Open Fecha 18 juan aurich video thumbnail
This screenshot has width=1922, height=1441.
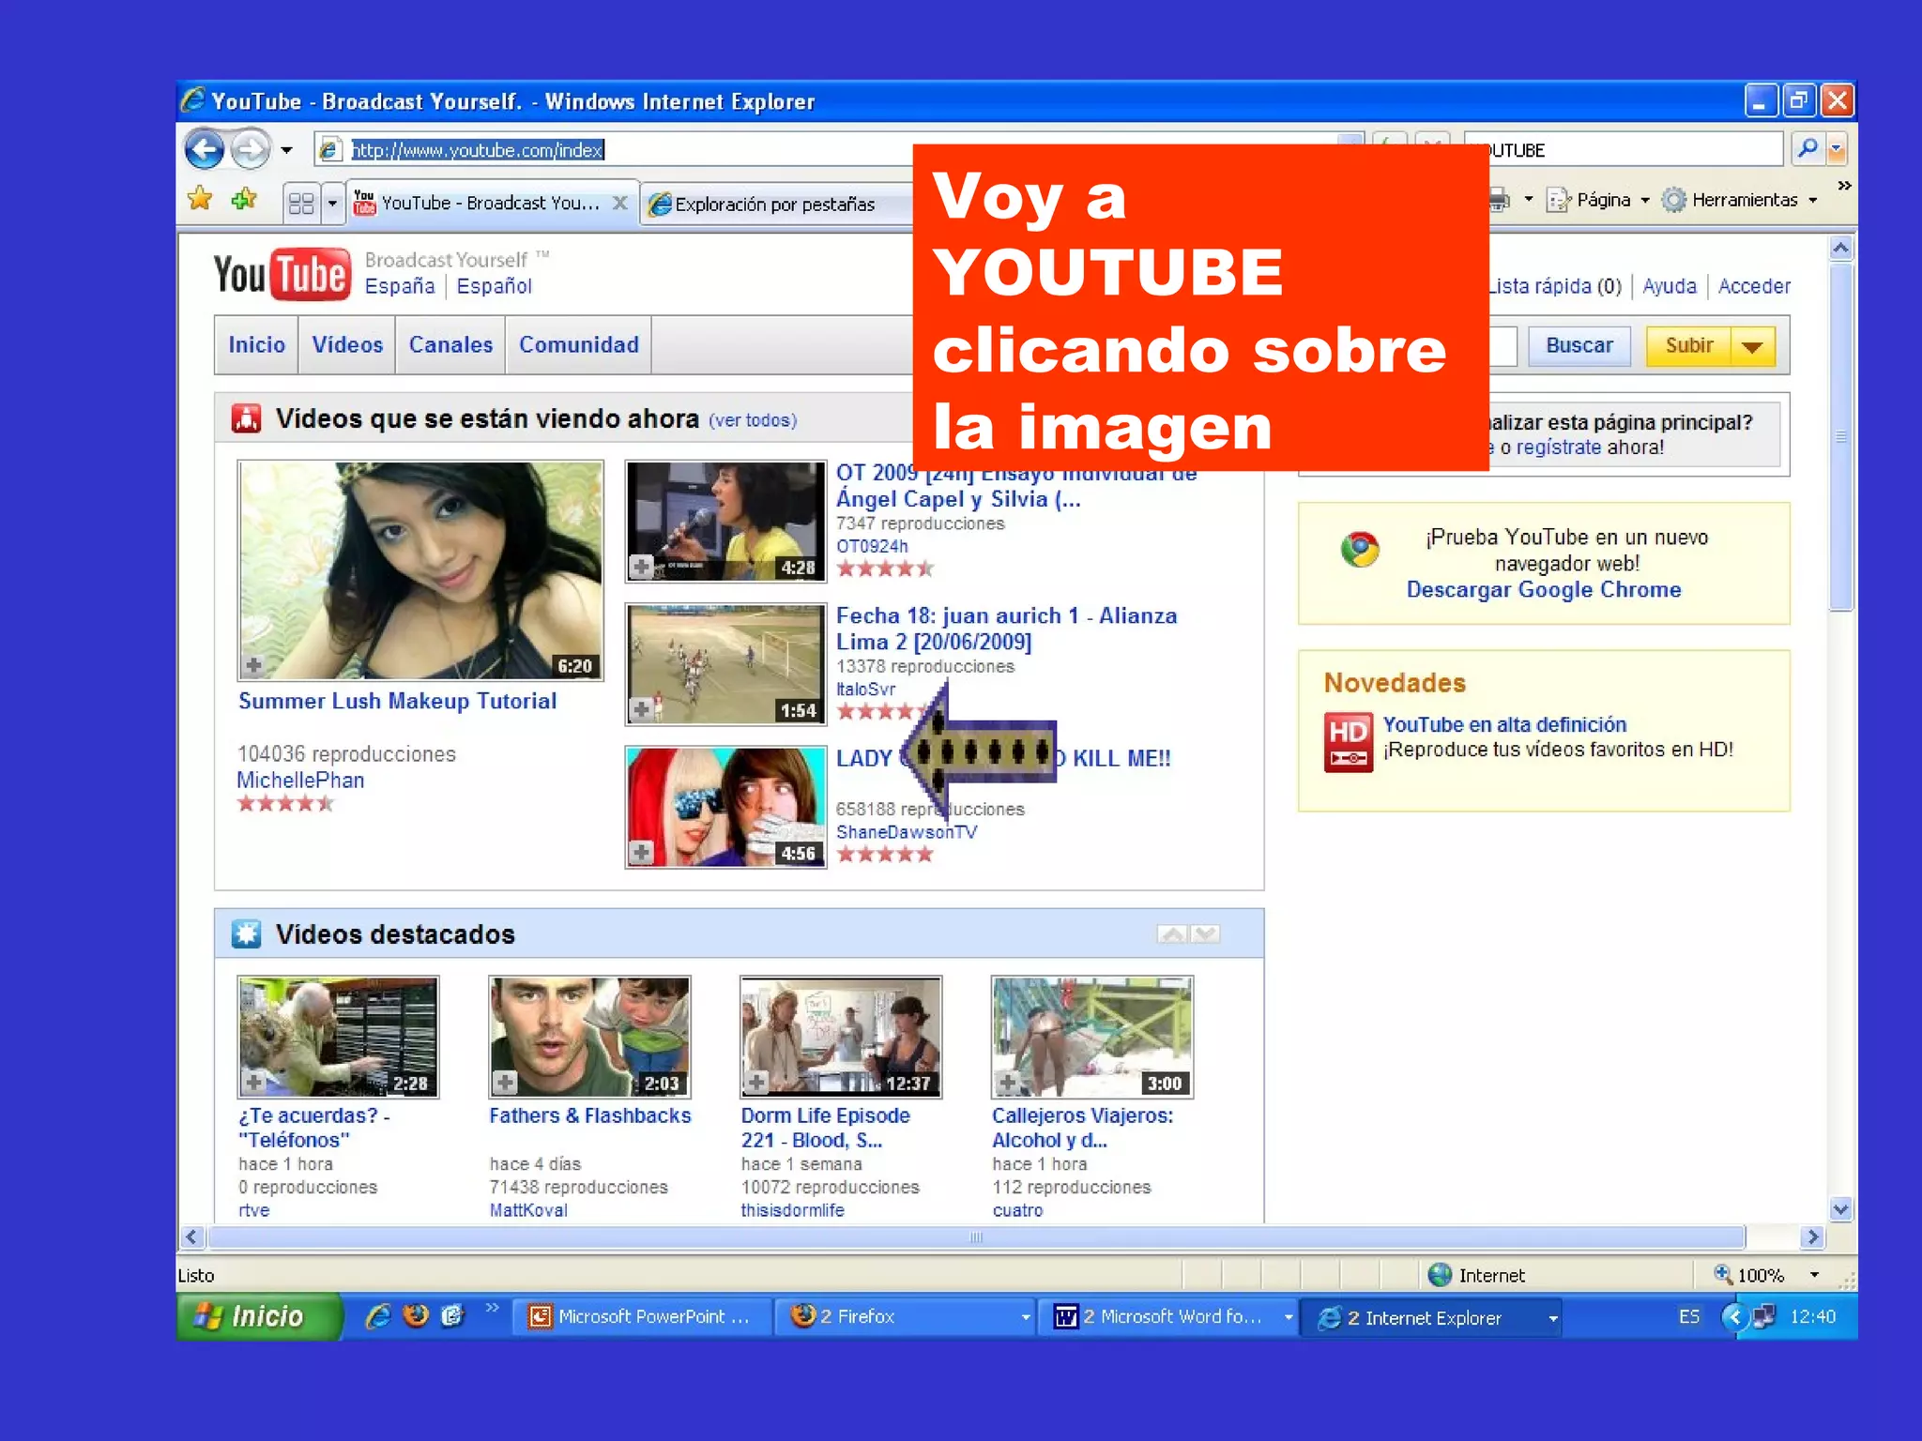click(x=725, y=664)
